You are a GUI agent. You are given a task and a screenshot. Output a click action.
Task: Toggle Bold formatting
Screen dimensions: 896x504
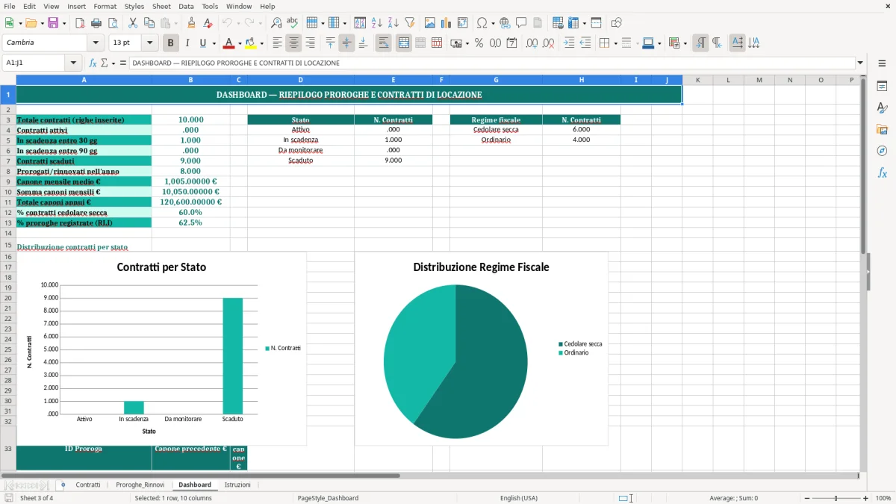click(x=171, y=43)
